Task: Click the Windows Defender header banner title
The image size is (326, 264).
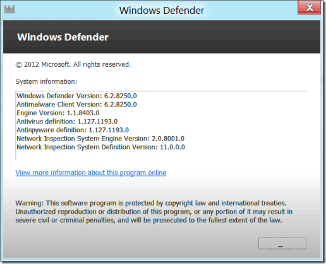Action: tap(63, 37)
